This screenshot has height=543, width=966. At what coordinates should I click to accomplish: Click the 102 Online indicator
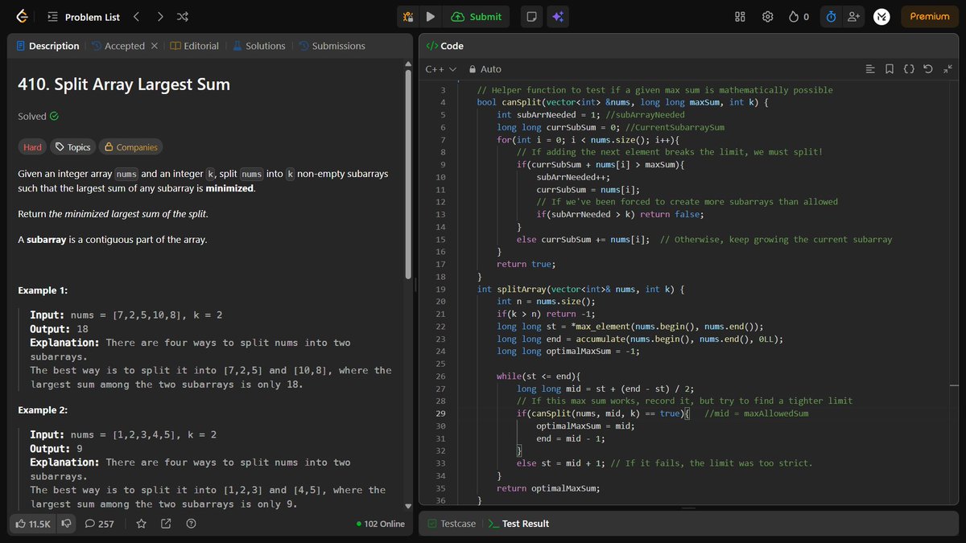pyautogui.click(x=380, y=524)
